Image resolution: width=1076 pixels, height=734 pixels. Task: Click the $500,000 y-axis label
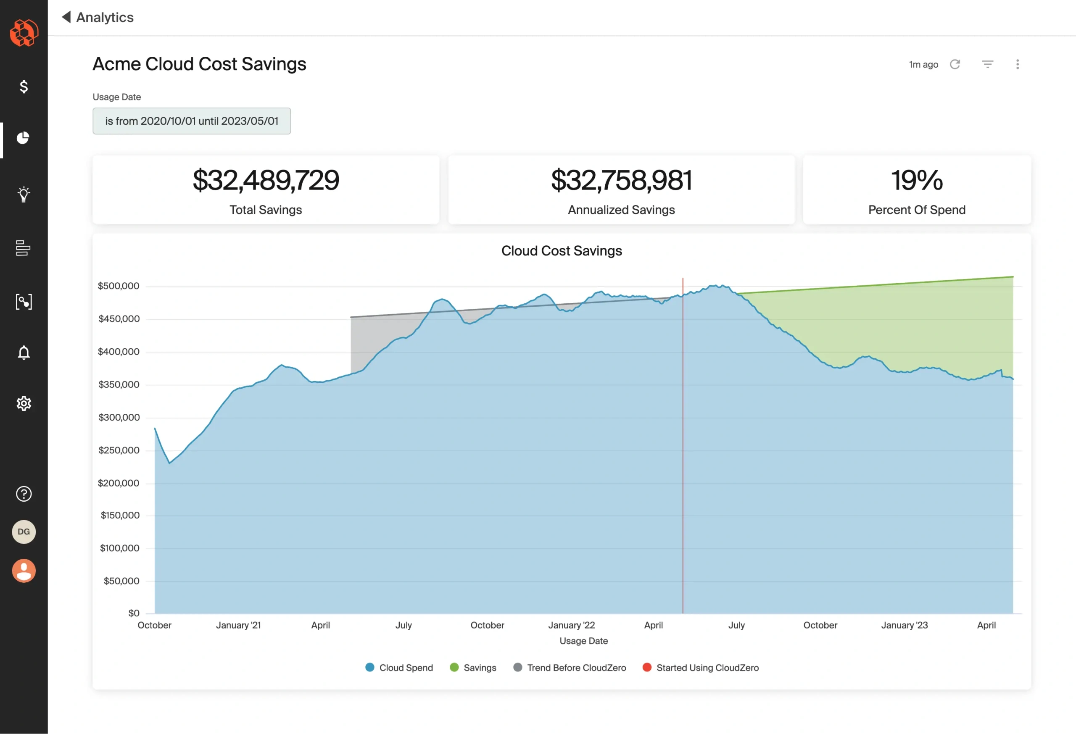pyautogui.click(x=119, y=286)
